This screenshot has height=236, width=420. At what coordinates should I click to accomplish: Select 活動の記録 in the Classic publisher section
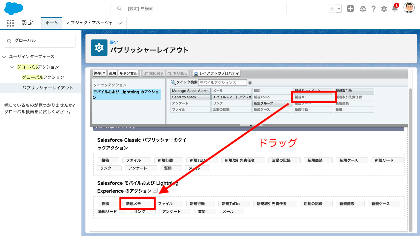284,160
